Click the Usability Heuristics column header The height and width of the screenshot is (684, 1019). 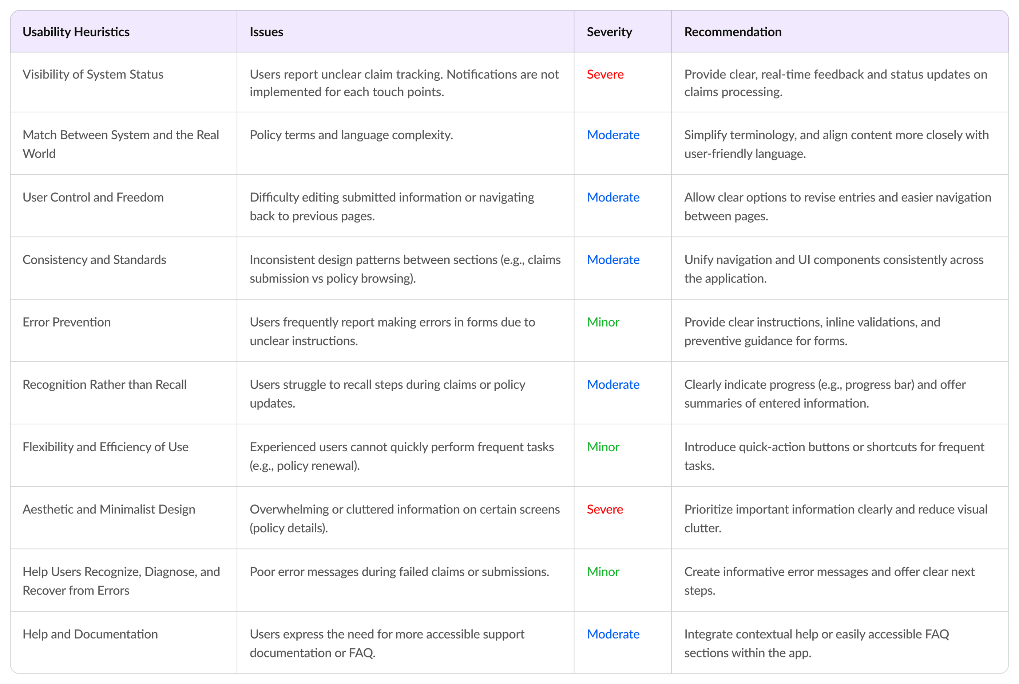click(x=76, y=32)
